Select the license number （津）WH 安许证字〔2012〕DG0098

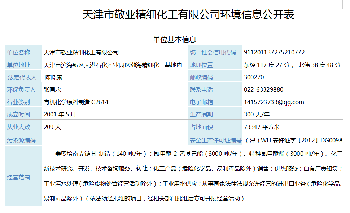pos(293,140)
